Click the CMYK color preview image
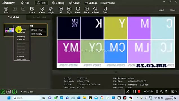The height and width of the screenshot is (101, 179). [116, 42]
